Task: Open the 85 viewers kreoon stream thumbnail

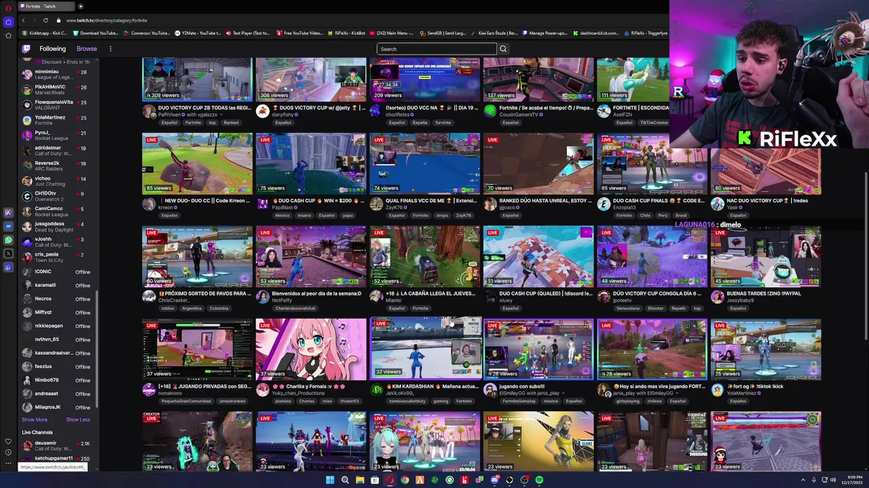Action: point(197,163)
